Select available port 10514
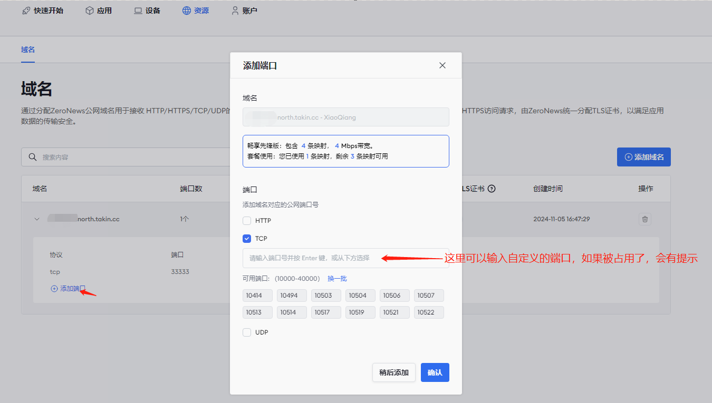712x403 pixels. coord(292,312)
